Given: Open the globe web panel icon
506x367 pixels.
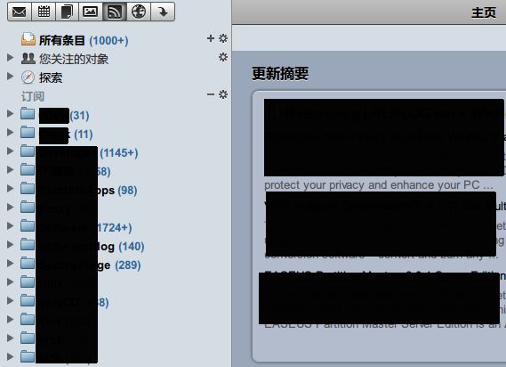Looking at the screenshot, I should coord(139,12).
